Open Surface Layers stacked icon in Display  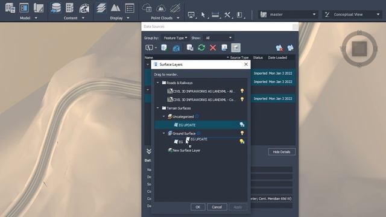coord(101,8)
